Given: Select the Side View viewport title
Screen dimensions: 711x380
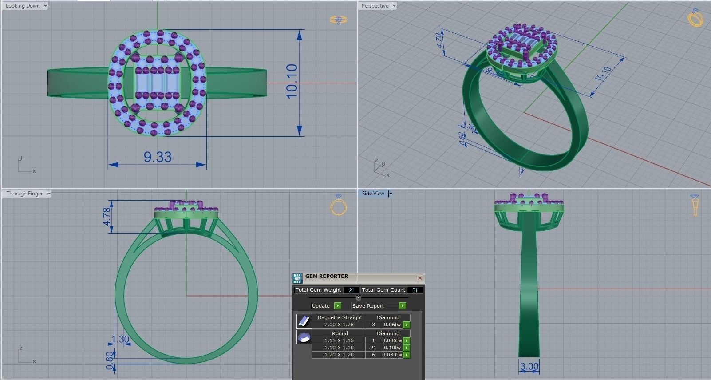Looking at the screenshot, I should pos(373,194).
